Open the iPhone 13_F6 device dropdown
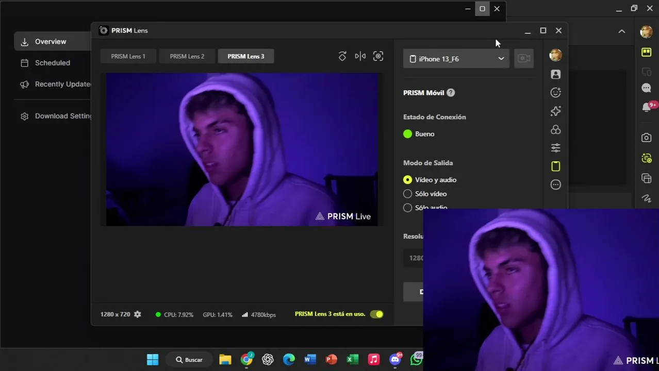Image resolution: width=659 pixels, height=371 pixels. pyautogui.click(x=456, y=59)
